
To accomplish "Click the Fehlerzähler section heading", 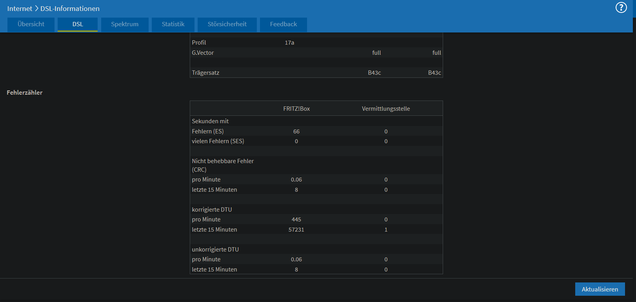I will pyautogui.click(x=25, y=93).
